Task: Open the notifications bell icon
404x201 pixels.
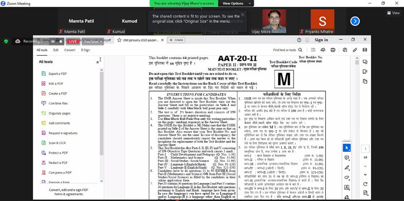Action: pyautogui.click(x=307, y=40)
